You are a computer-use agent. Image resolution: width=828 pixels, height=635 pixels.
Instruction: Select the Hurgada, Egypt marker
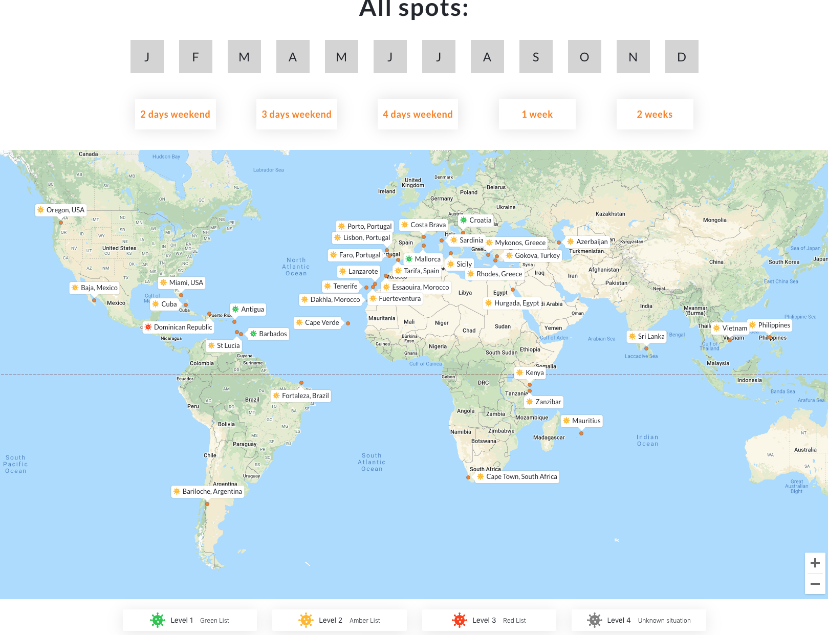click(512, 303)
